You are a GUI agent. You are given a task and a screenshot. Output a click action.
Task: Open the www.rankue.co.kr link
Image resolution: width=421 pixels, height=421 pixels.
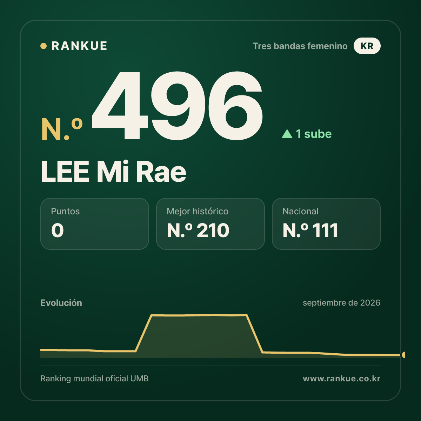pyautogui.click(x=341, y=379)
